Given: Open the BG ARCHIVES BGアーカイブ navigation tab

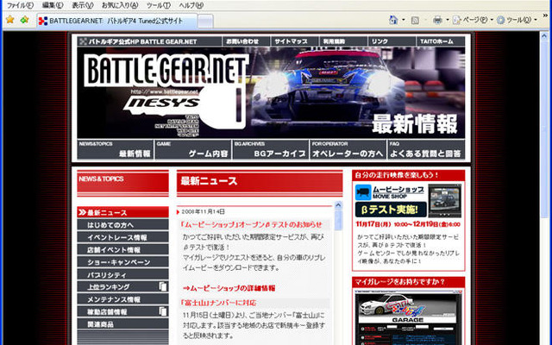Looking at the screenshot, I should 271,149.
